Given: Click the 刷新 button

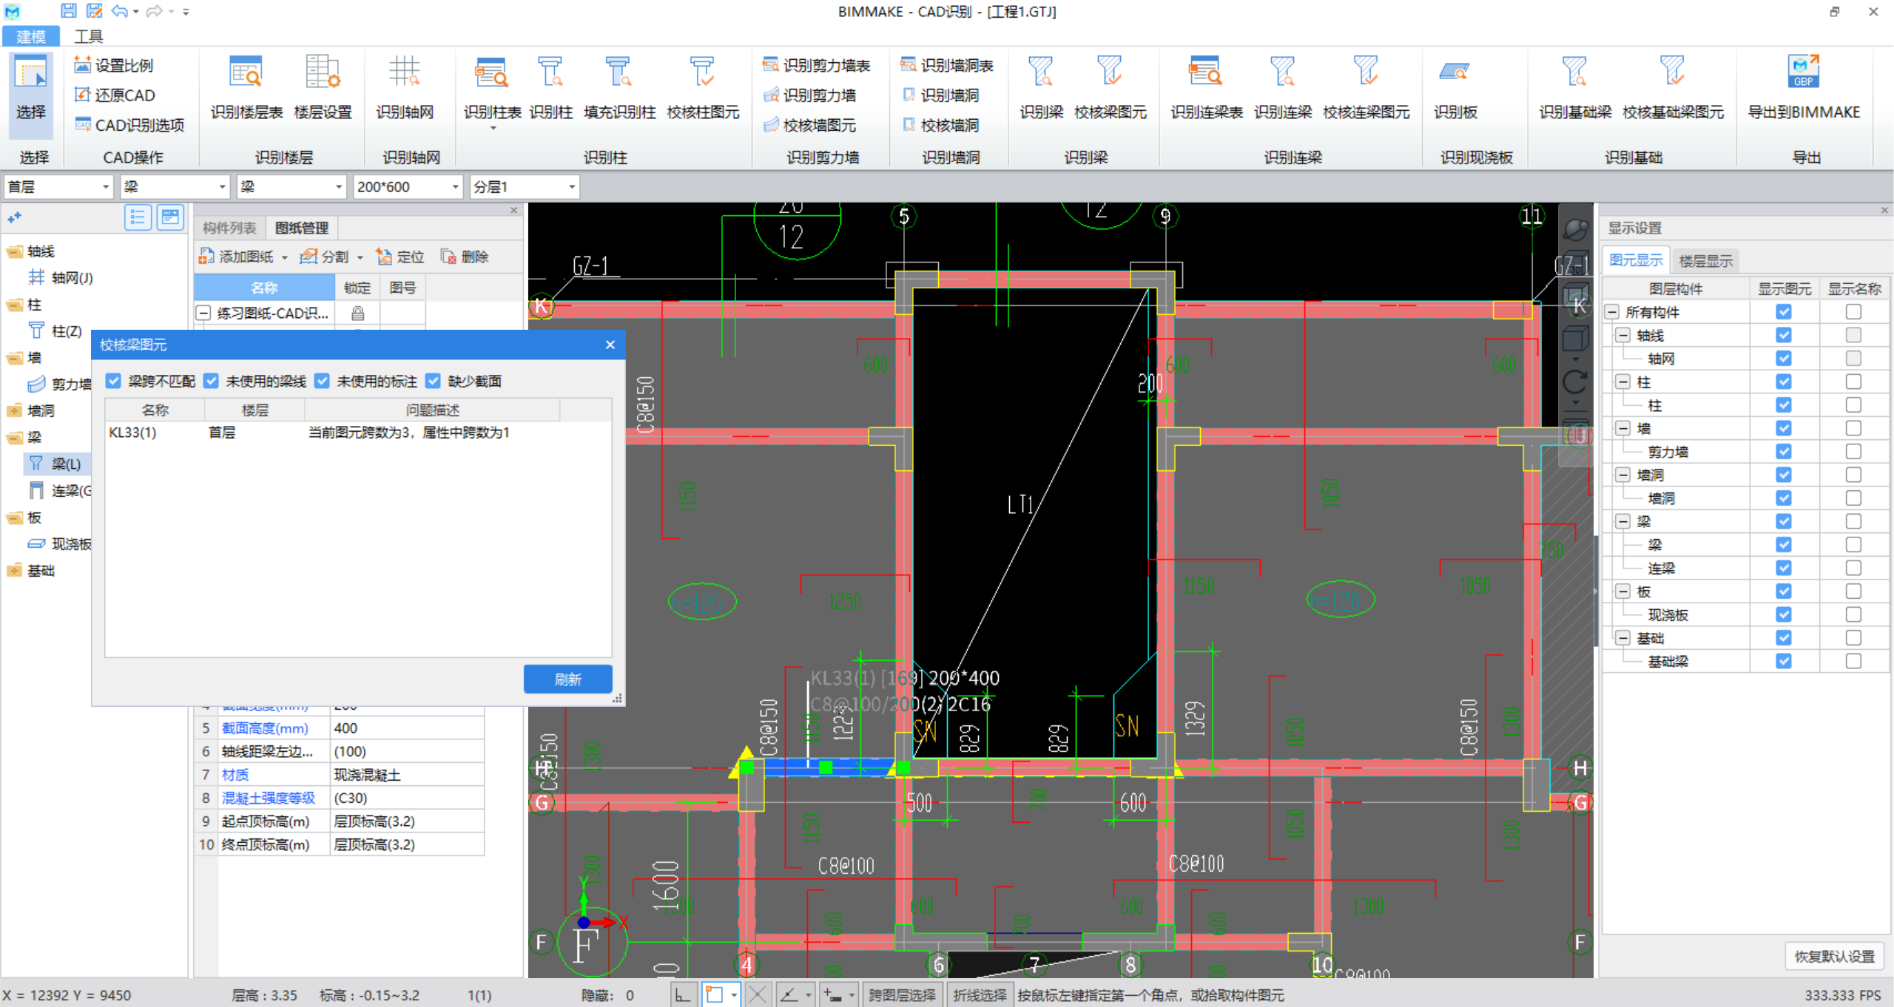Looking at the screenshot, I should click(567, 679).
